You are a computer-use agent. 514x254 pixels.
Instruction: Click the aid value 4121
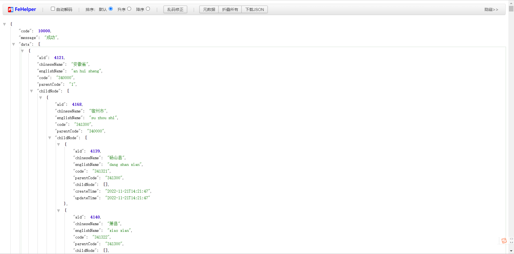pyautogui.click(x=59, y=58)
